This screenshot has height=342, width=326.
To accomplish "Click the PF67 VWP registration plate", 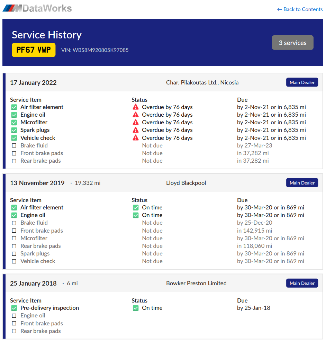I will (x=33, y=49).
